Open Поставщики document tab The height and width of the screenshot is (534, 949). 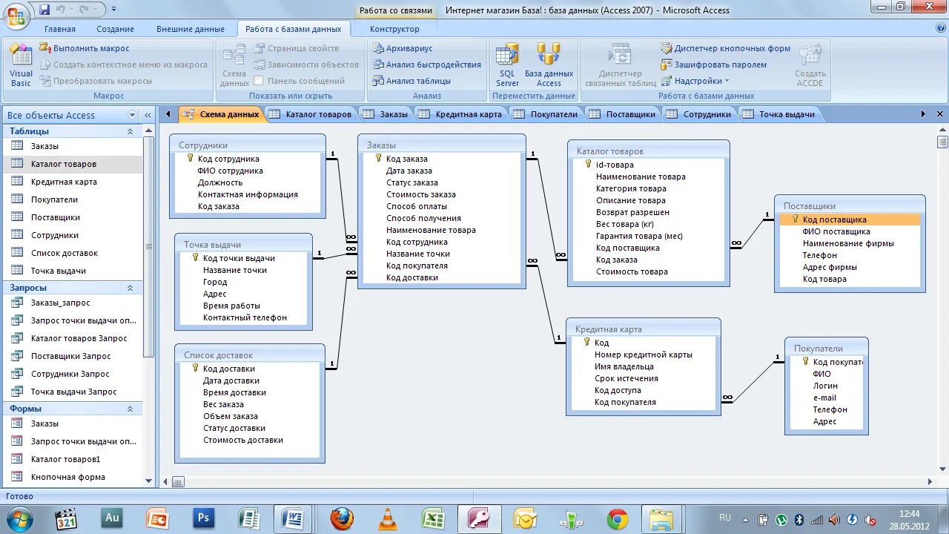622,114
